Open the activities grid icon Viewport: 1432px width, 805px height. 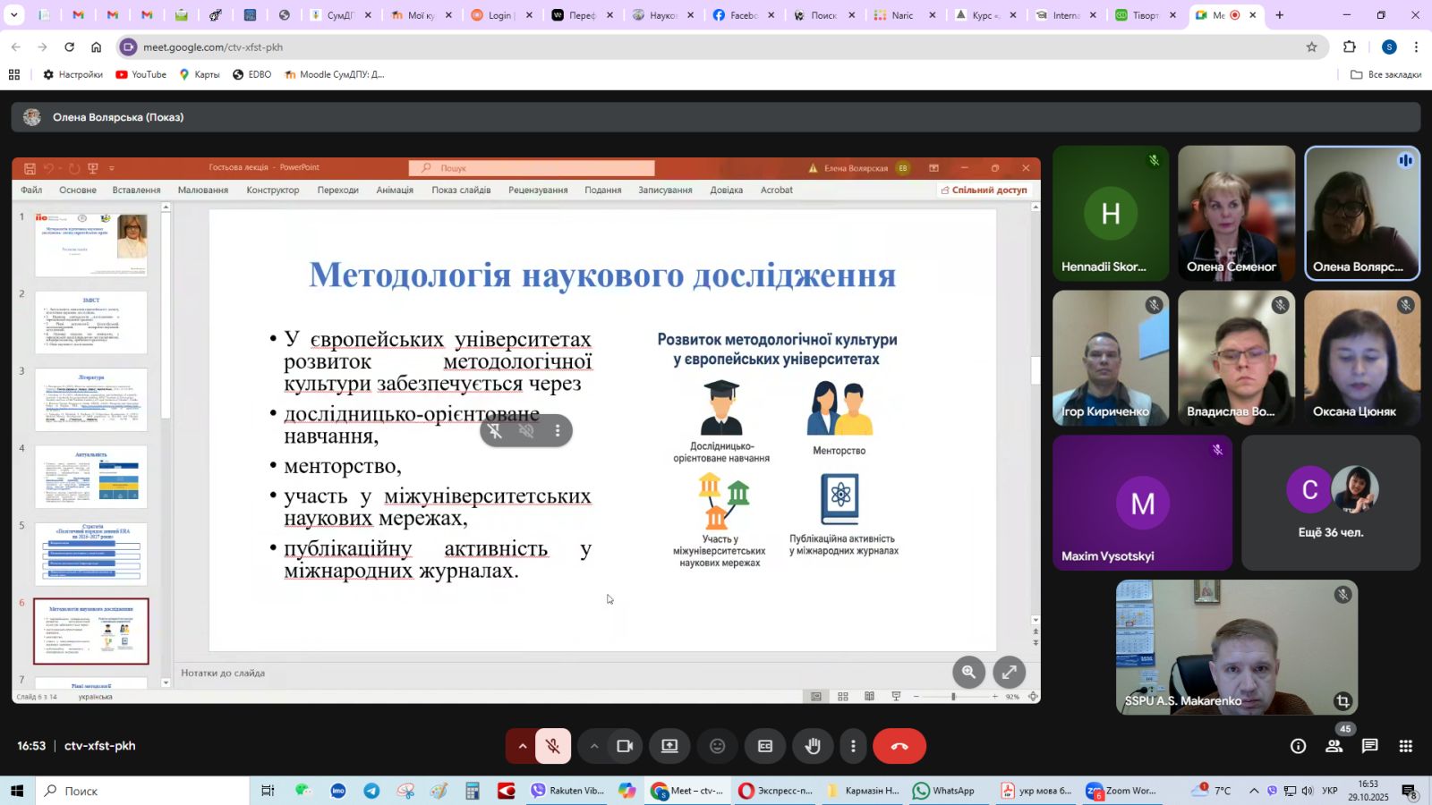point(1406,746)
